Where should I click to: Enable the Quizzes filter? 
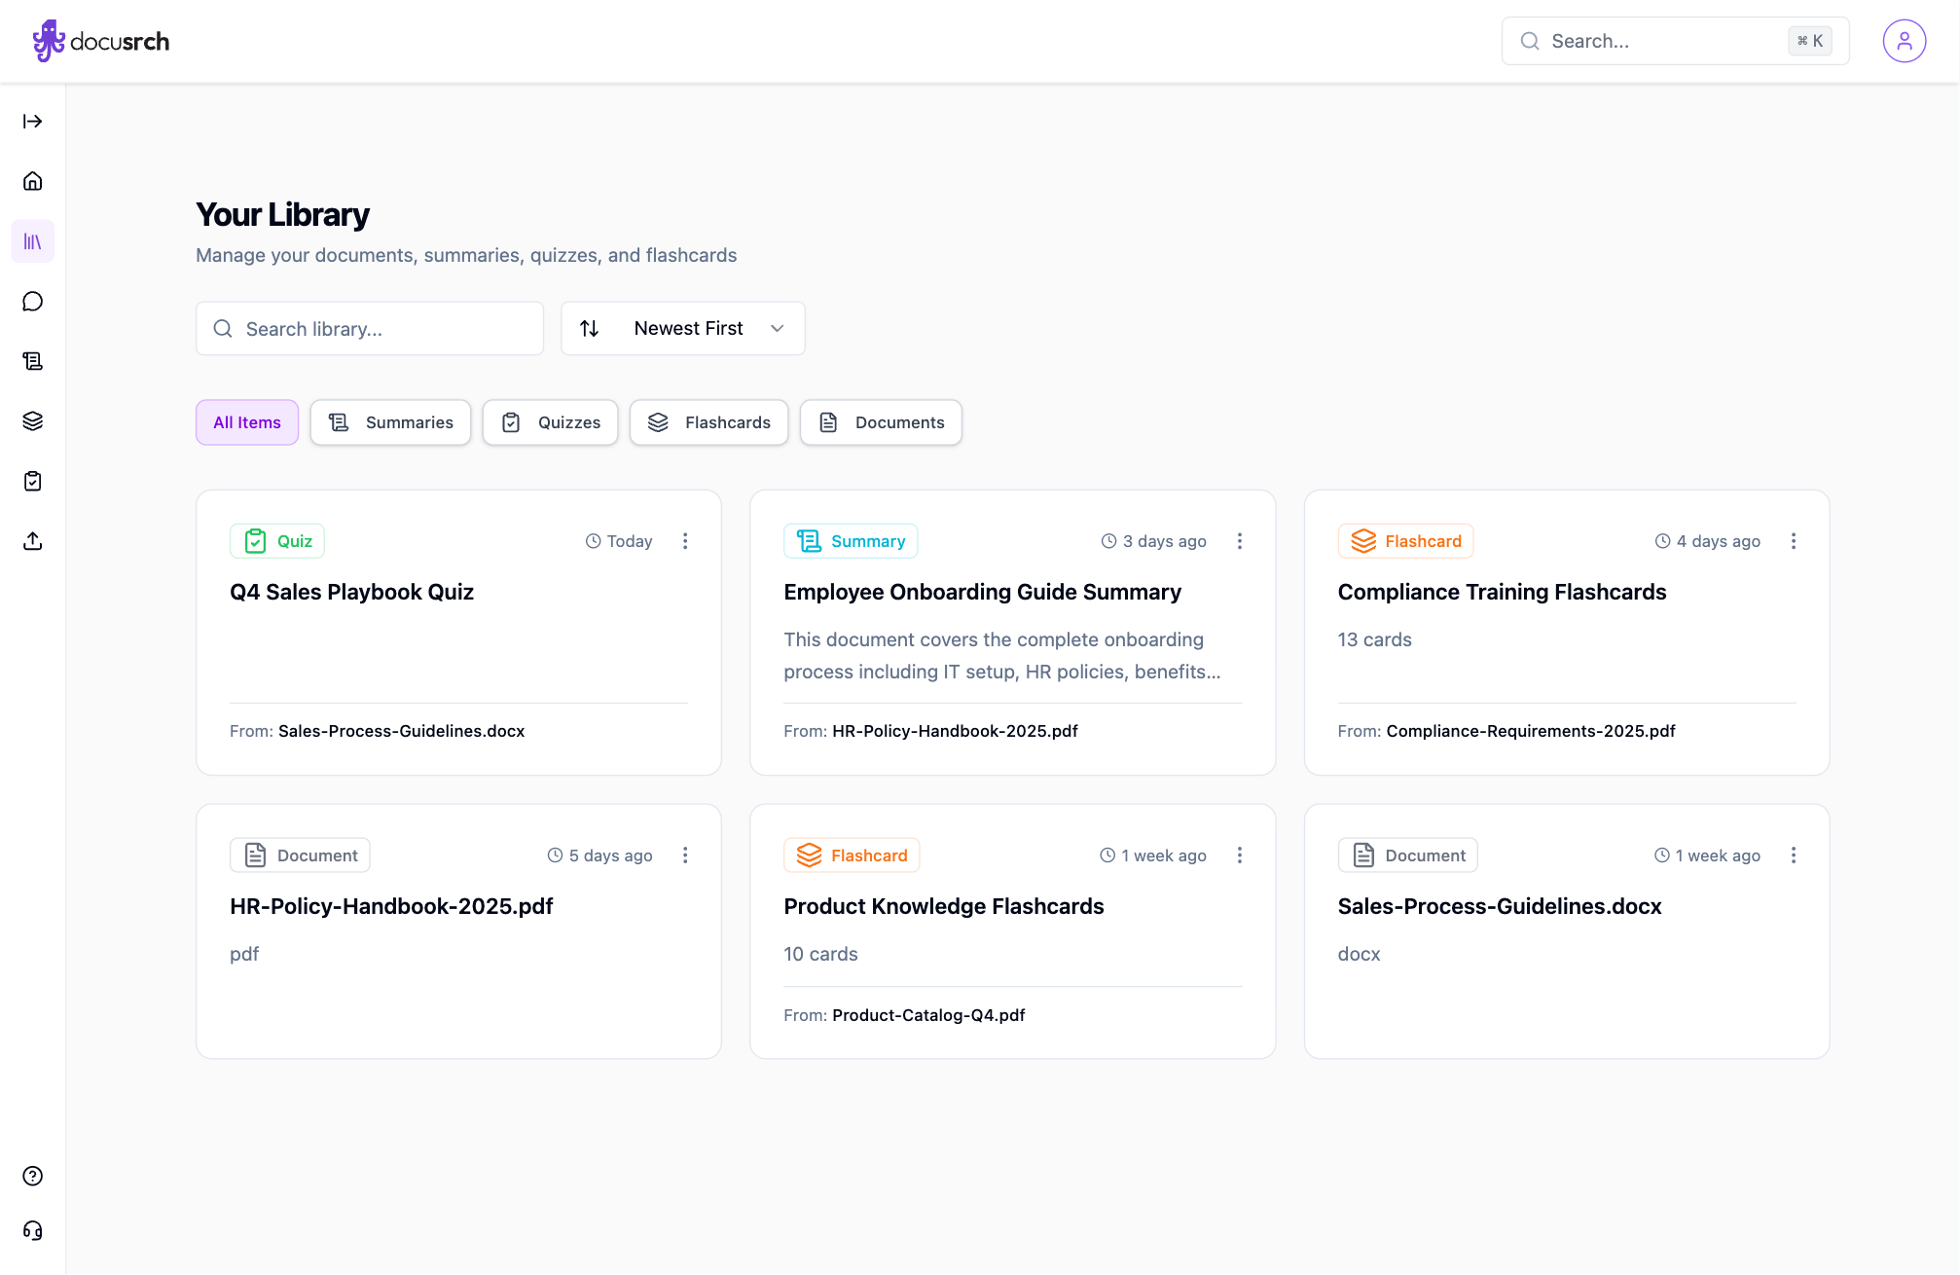click(x=550, y=422)
